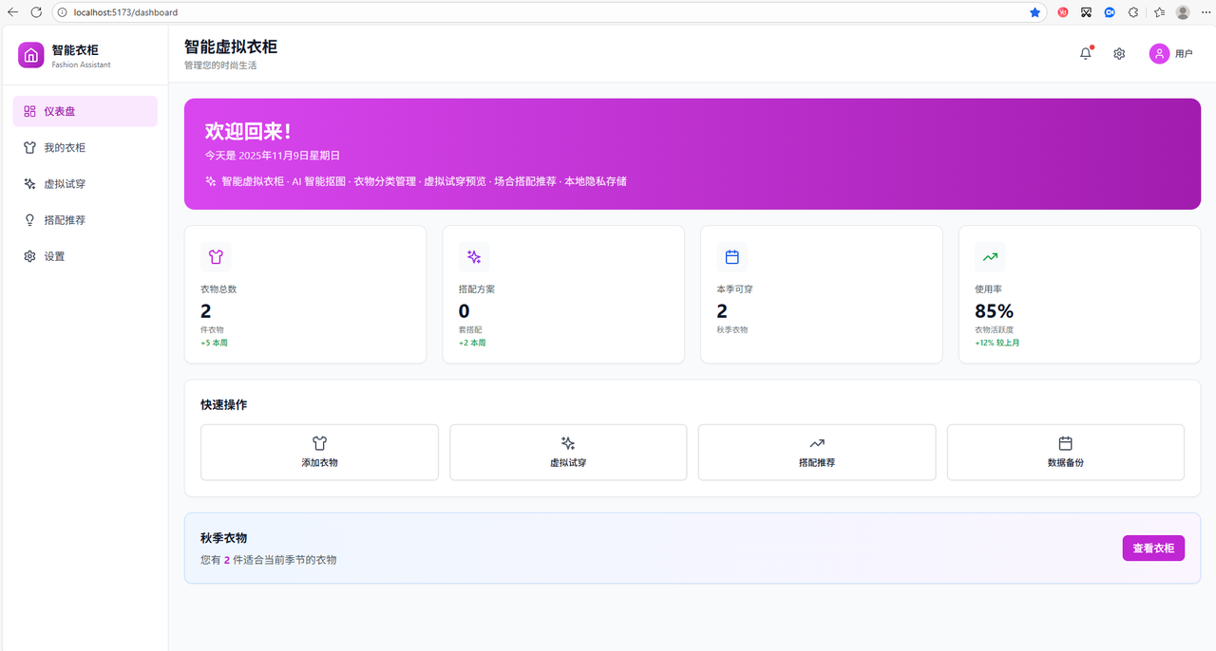Click the shirt icon beside 我的衣柜
The image size is (1216, 651).
click(30, 147)
